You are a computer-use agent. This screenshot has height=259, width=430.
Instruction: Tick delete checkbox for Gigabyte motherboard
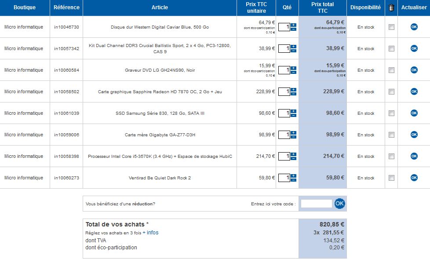click(391, 135)
